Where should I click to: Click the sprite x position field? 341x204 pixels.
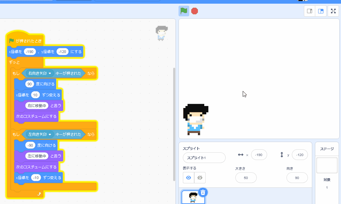[258, 155]
